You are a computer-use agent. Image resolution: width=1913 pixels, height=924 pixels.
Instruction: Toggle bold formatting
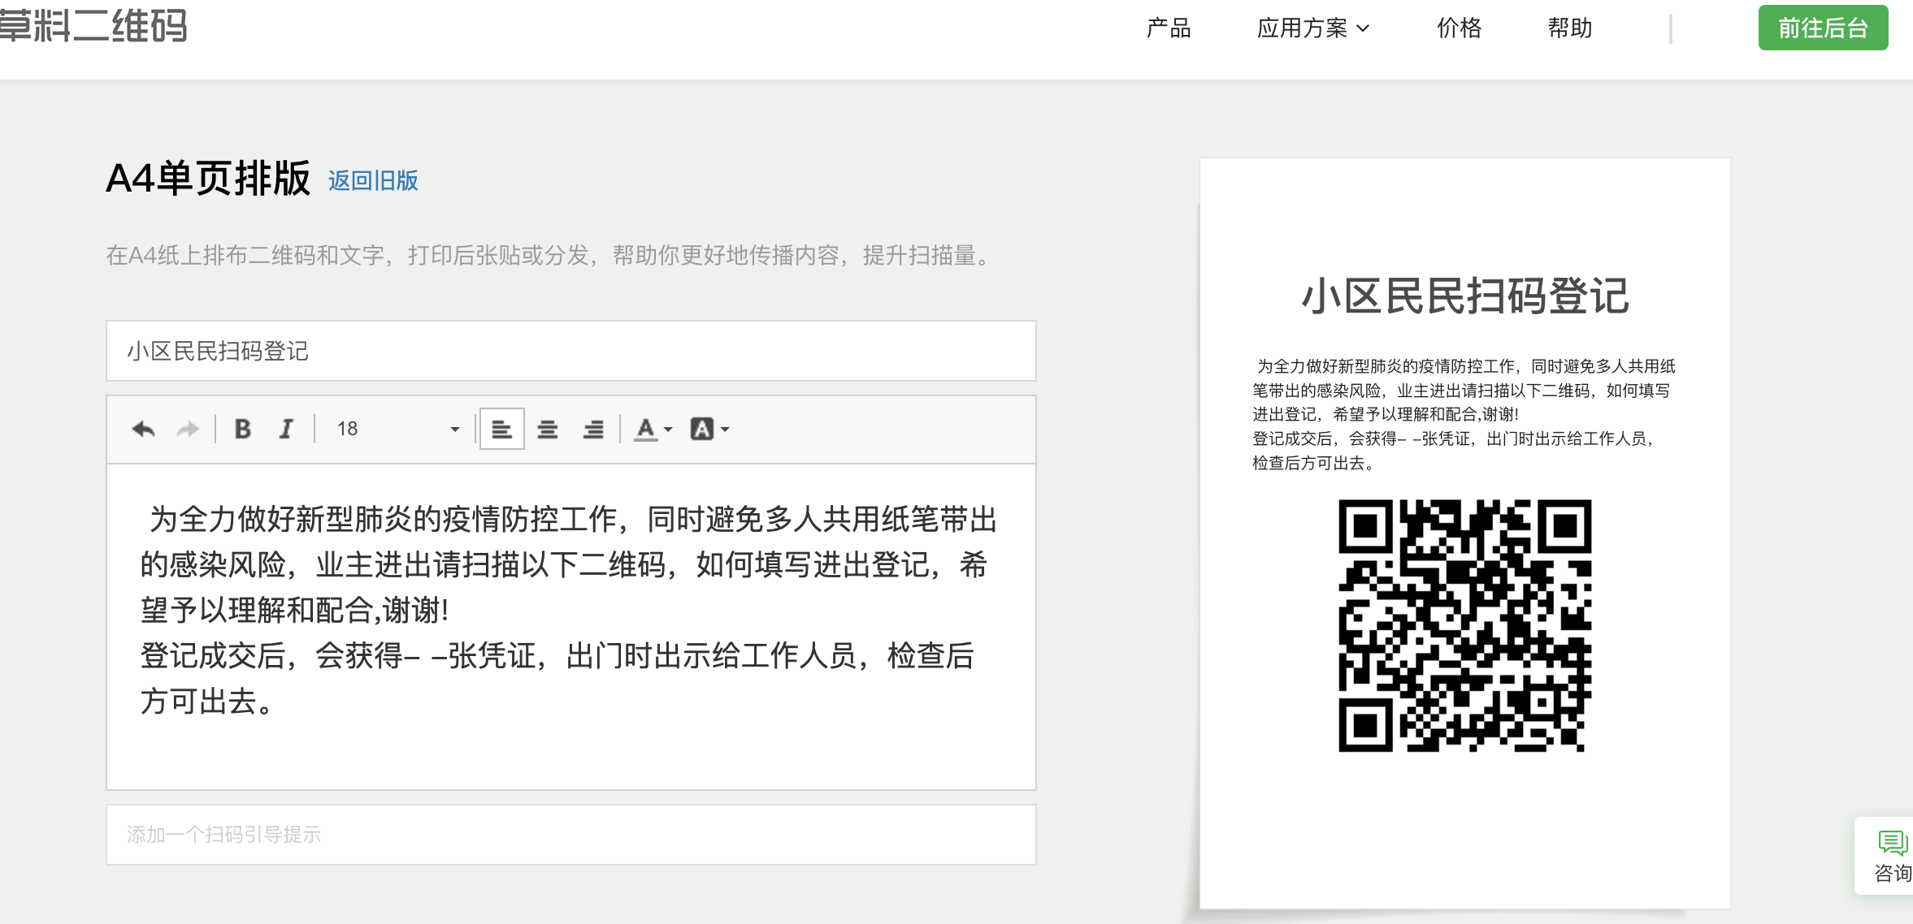pos(242,429)
